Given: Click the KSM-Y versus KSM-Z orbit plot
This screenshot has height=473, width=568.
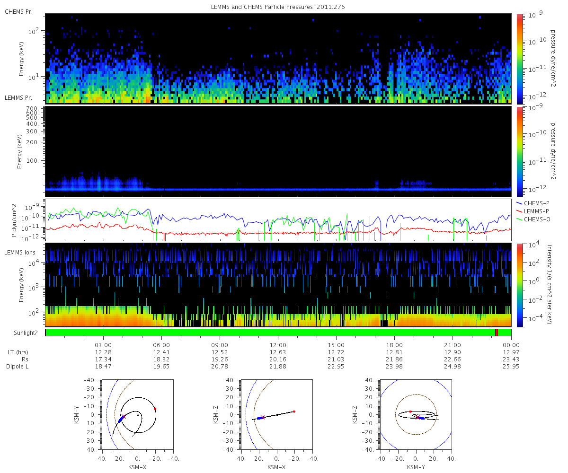Looking at the screenshot, I should (416, 414).
